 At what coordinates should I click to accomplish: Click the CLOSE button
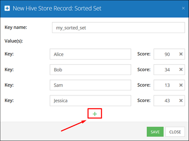(175, 132)
